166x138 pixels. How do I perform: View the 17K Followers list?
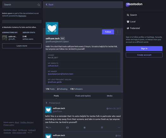76,89
